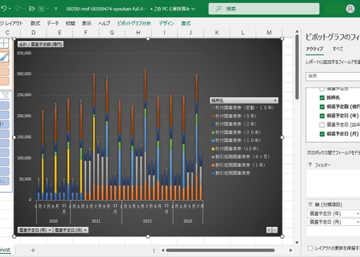Screen dimensions: 360x257
Task: Click the 合計 / 償還予定額(億円) field button
Action: 41,44
